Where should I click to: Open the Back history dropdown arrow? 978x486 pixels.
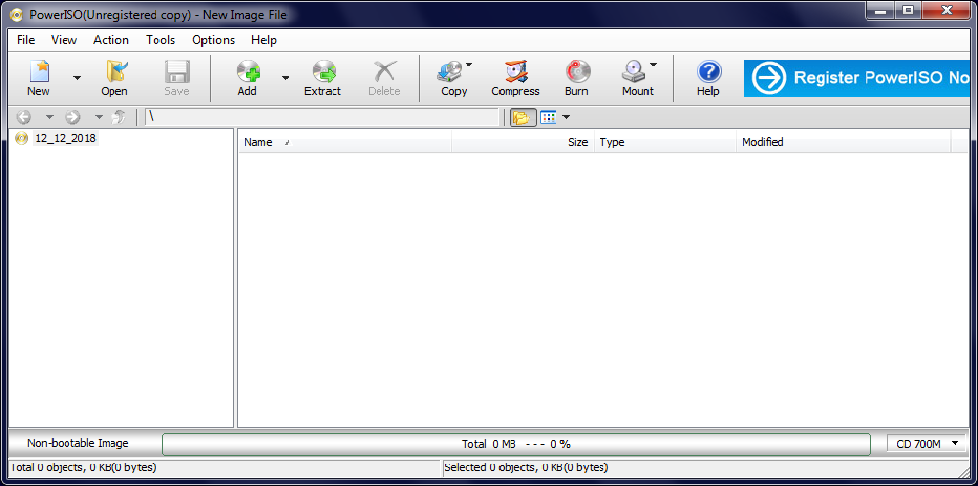50,117
